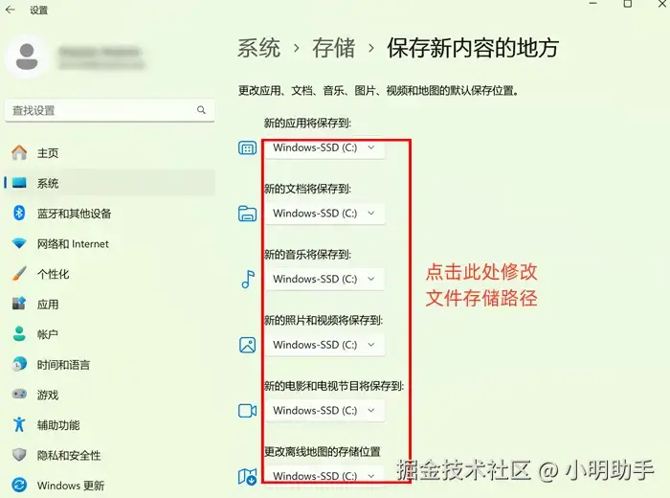The width and height of the screenshot is (670, 498).
Task: Click the new apps storage icon
Action: pyautogui.click(x=247, y=147)
